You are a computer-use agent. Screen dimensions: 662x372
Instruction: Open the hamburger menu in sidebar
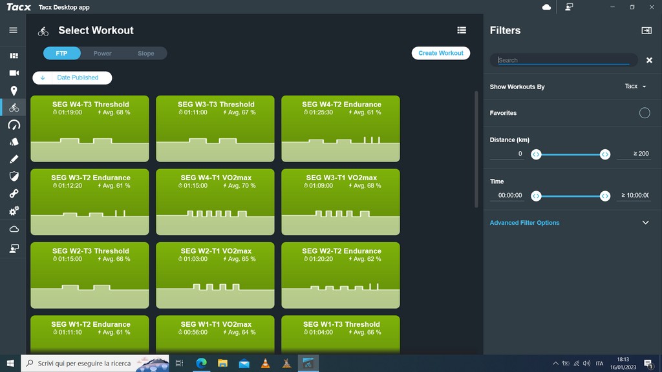click(13, 30)
